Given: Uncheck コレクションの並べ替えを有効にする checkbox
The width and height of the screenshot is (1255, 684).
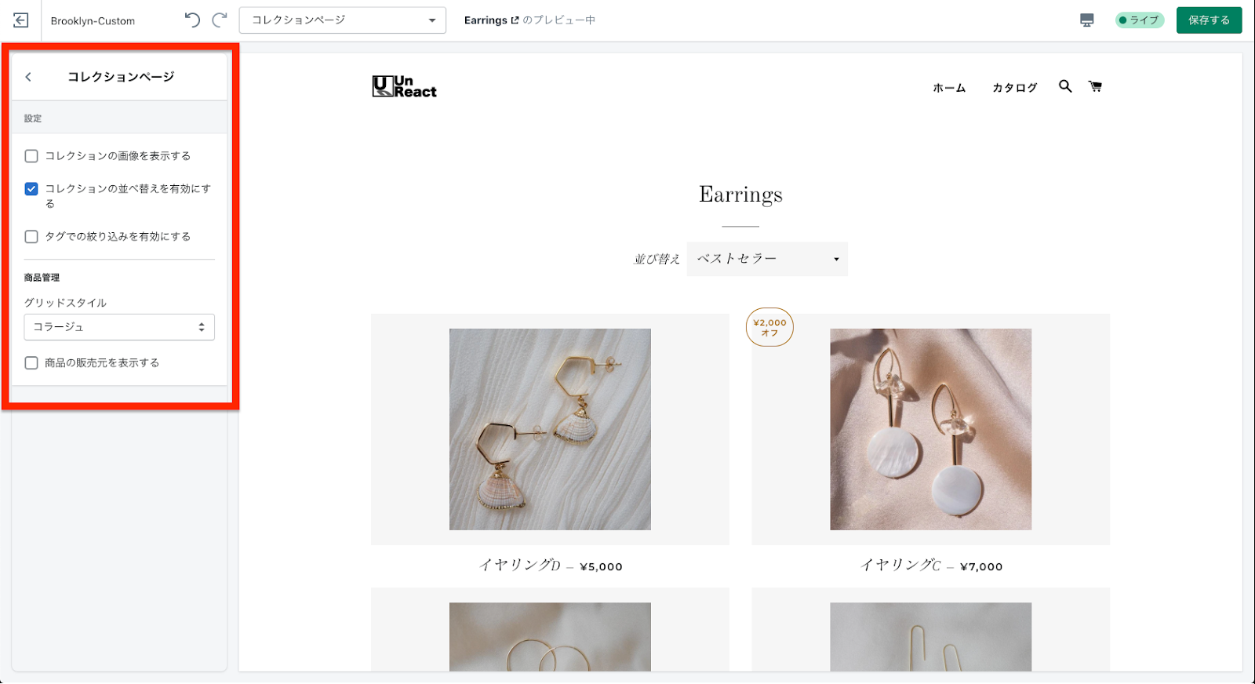Looking at the screenshot, I should point(31,189).
